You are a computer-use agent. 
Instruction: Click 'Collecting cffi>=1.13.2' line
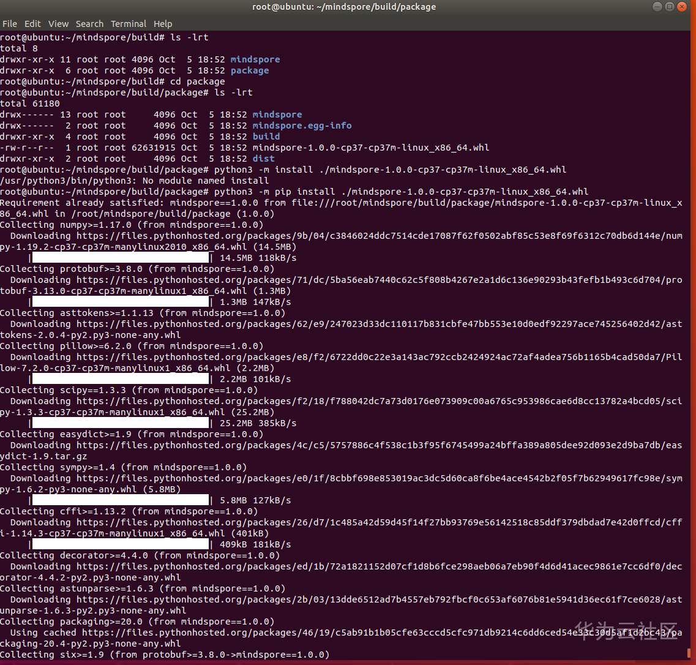coord(129,511)
